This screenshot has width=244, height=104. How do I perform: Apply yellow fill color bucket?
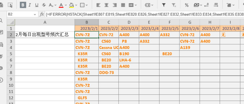tap(71, 5)
